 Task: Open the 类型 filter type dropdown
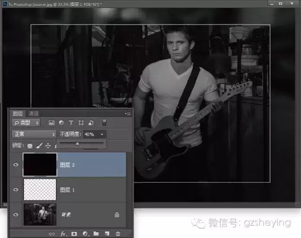point(27,123)
